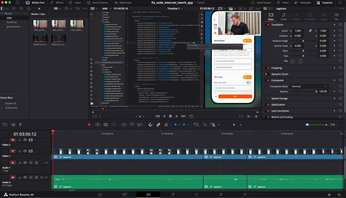The width and height of the screenshot is (346, 198).
Task: Toggle the position lock padlock icon
Action: (x=166, y=125)
